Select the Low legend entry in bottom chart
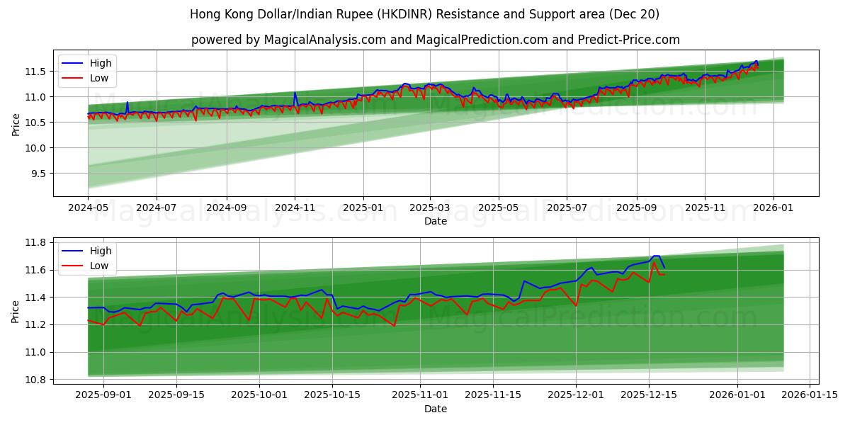 (x=100, y=265)
